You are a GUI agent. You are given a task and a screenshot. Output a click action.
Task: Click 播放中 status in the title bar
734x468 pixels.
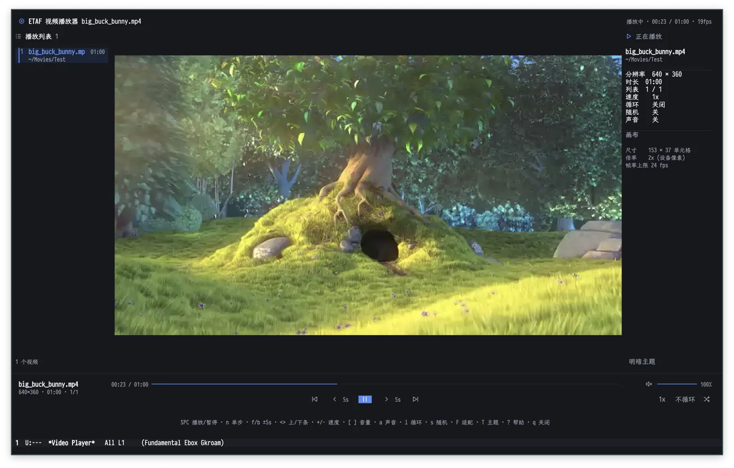[x=635, y=22]
